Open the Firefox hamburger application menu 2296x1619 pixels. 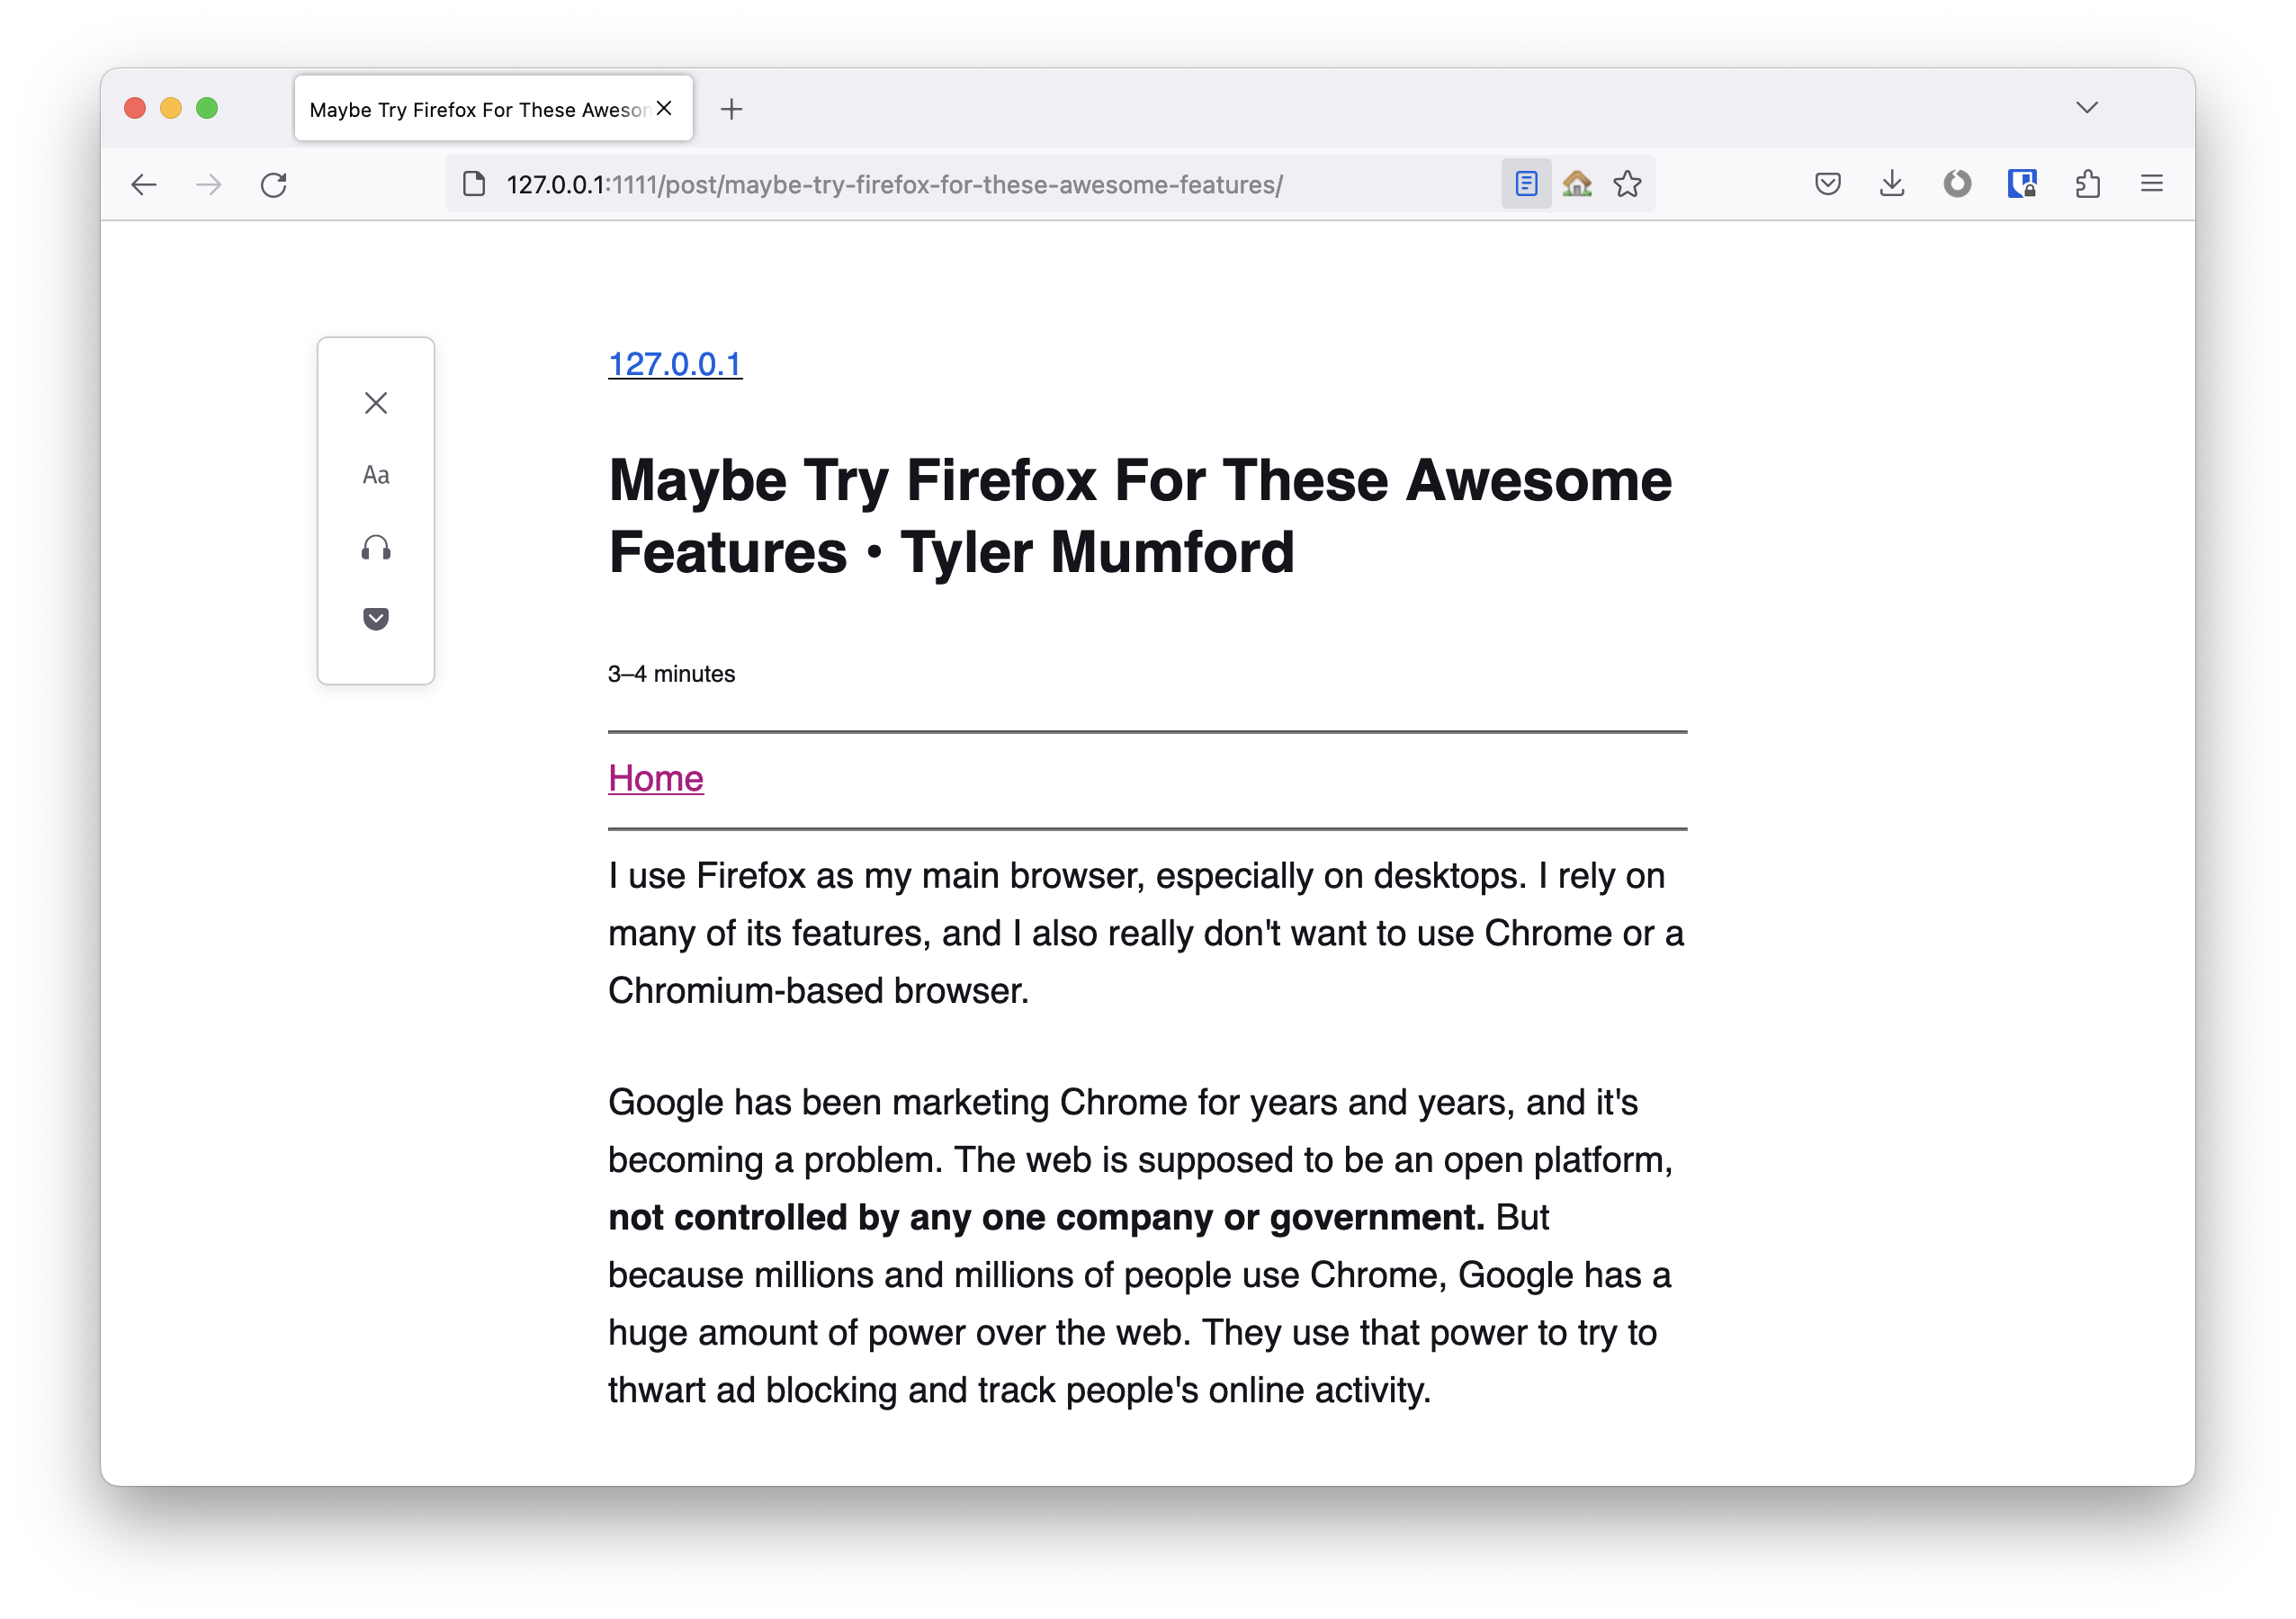pos(2152,184)
